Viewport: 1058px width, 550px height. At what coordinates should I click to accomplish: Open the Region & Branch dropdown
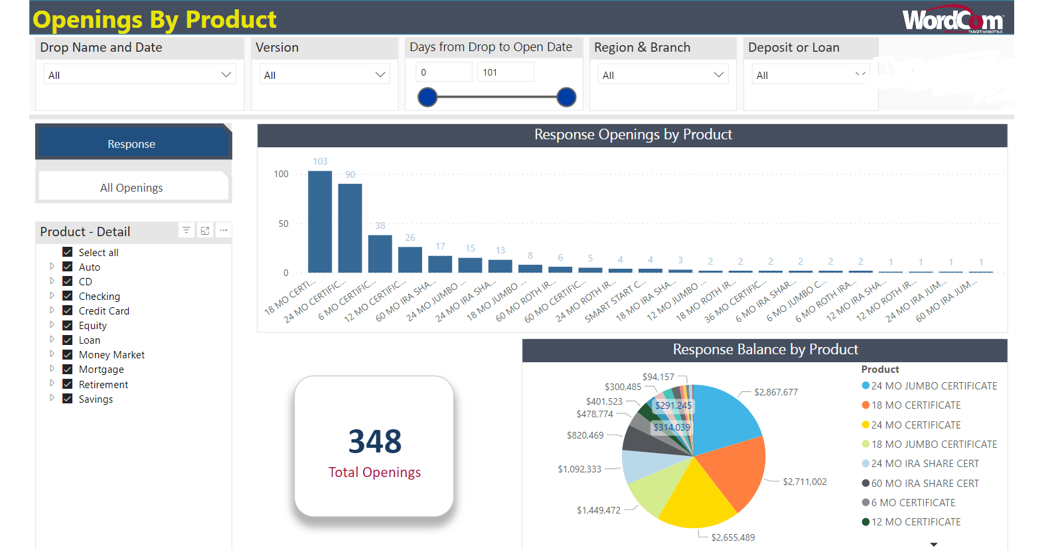(663, 75)
